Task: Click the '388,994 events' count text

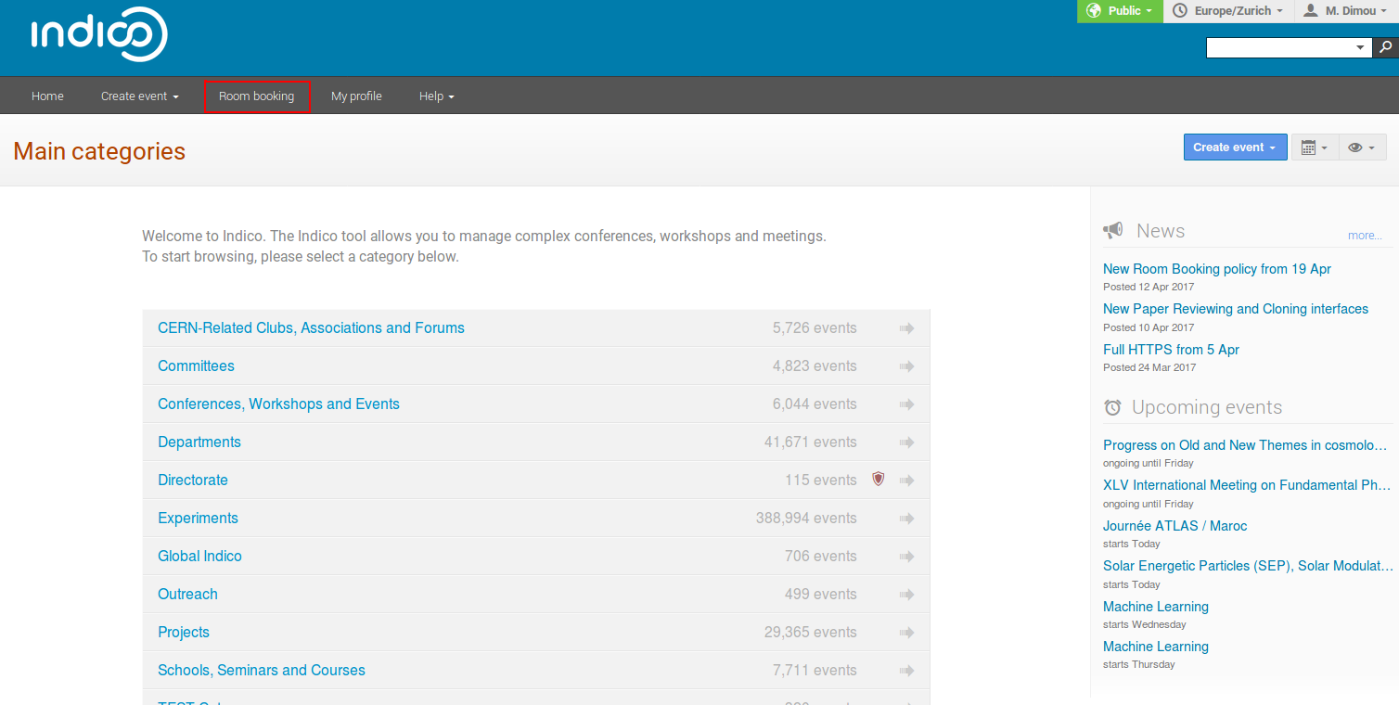Action: (x=806, y=519)
